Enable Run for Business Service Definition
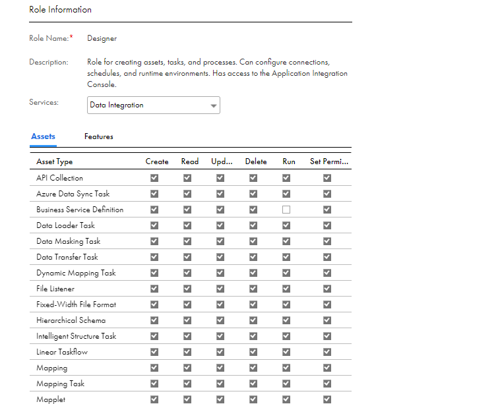Screen dimensions: 500x404 click(x=286, y=210)
